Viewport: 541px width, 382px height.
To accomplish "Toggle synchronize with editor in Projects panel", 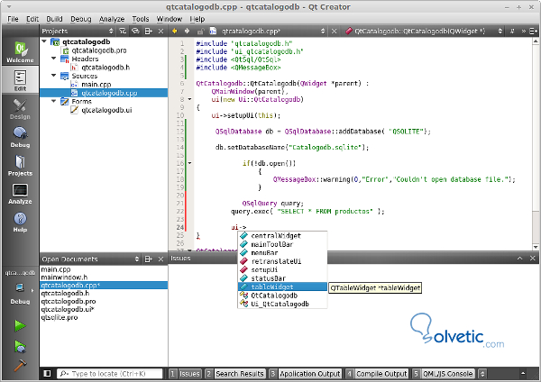I will point(134,31).
